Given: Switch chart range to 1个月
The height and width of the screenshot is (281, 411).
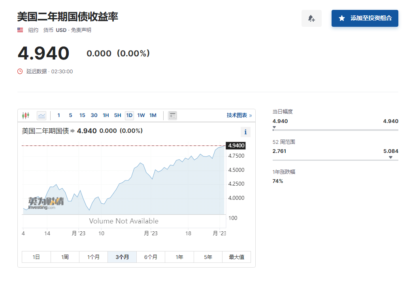Looking at the screenshot, I should pyautogui.click(x=93, y=257).
